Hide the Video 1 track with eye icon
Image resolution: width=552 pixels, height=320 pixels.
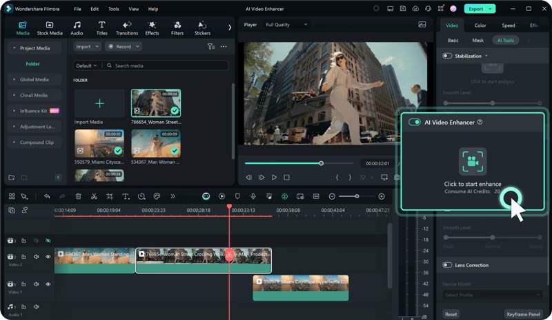[48, 284]
